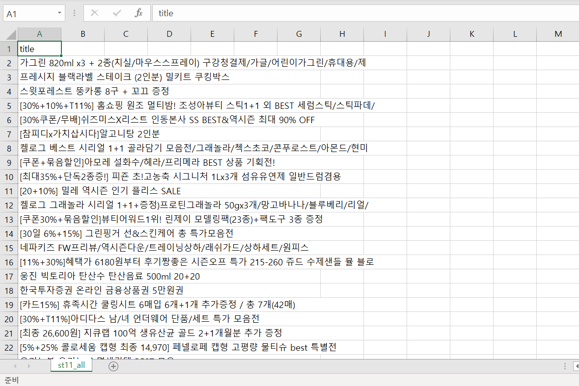Open the Name Box dropdown arrow
Viewport: 579px width, 386px height.
tap(59, 13)
